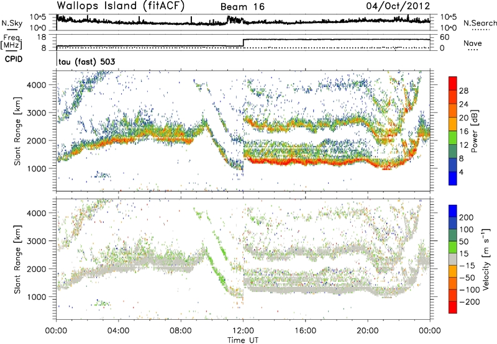Click the 08:00 time axis tick label
Viewport: 497px width, 344px height.
(181, 331)
